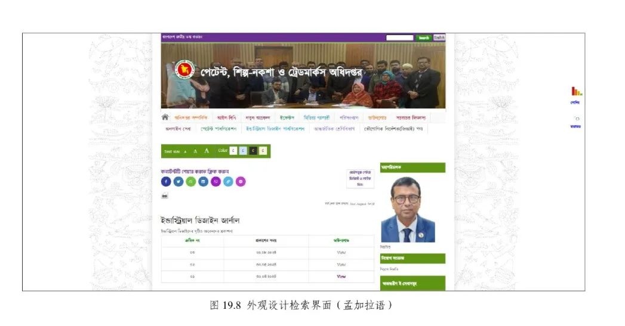The height and width of the screenshot is (326, 625).
Task: Select the smallest text size A
Action: pyautogui.click(x=185, y=152)
